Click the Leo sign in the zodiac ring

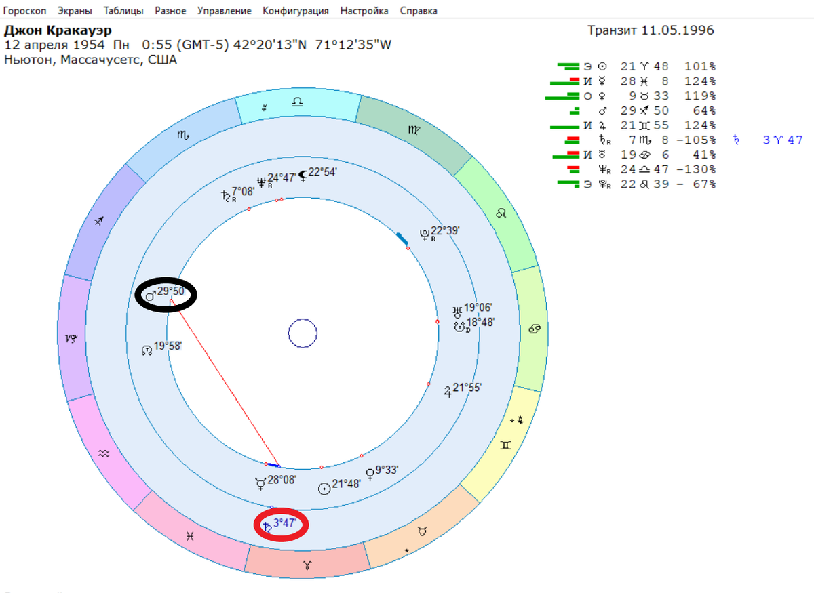click(x=501, y=213)
